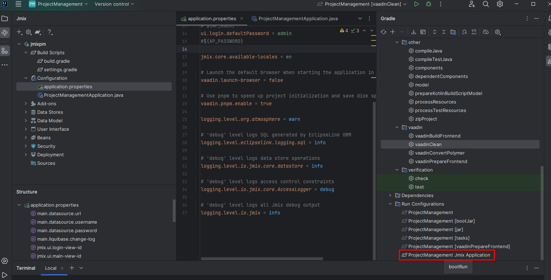Run the ProjectManagement [vaadinClean] configuration
This screenshot has height=280, width=551.
pyautogui.click(x=417, y=4)
